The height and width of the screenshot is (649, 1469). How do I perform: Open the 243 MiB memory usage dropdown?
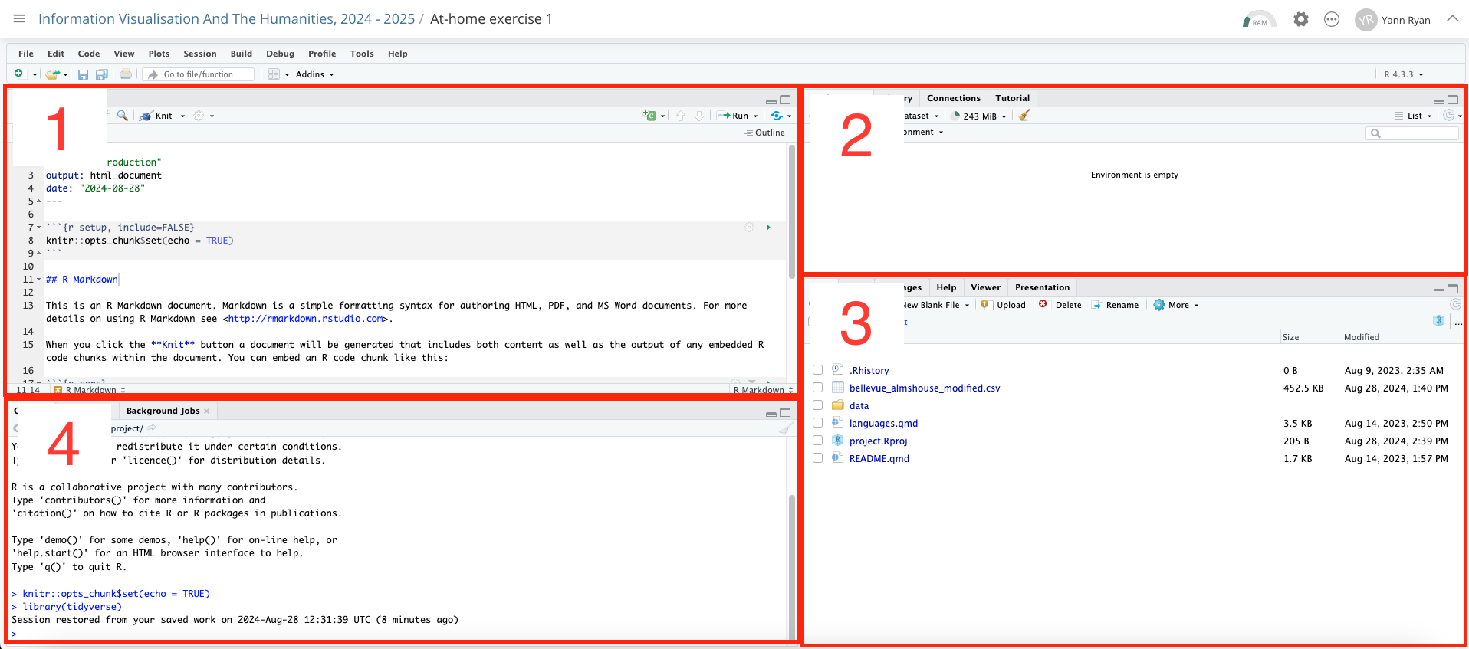coord(980,116)
